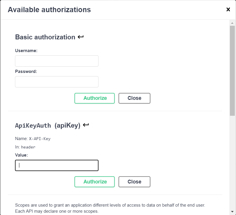Click Close under the ApiKeyAuth section
The width and height of the screenshot is (236, 215).
pyautogui.click(x=135, y=182)
